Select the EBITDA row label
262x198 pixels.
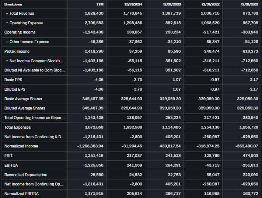pyautogui.click(x=11, y=165)
